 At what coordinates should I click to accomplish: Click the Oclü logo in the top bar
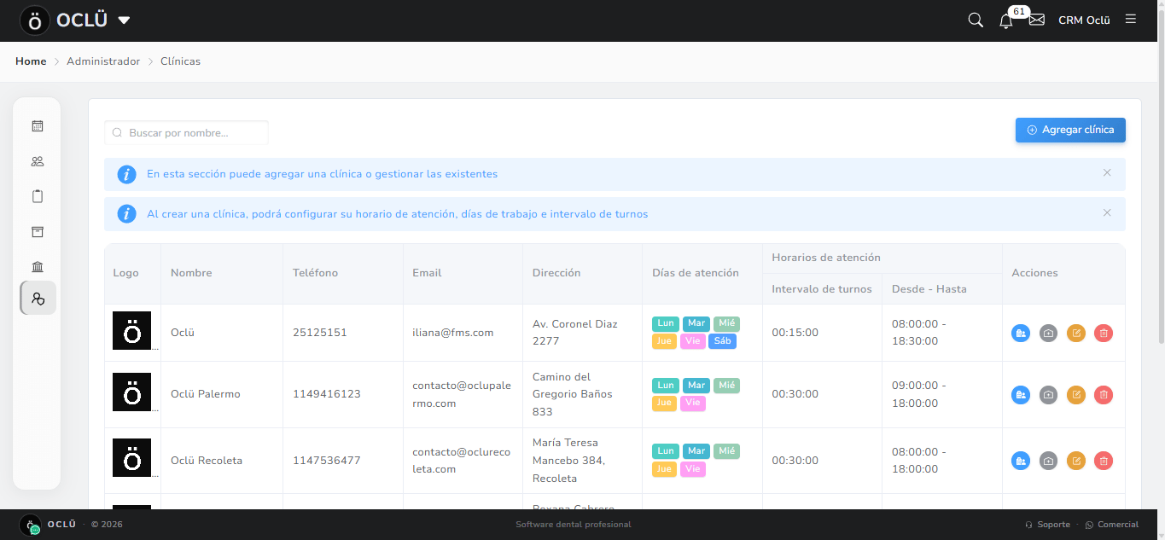tap(35, 20)
